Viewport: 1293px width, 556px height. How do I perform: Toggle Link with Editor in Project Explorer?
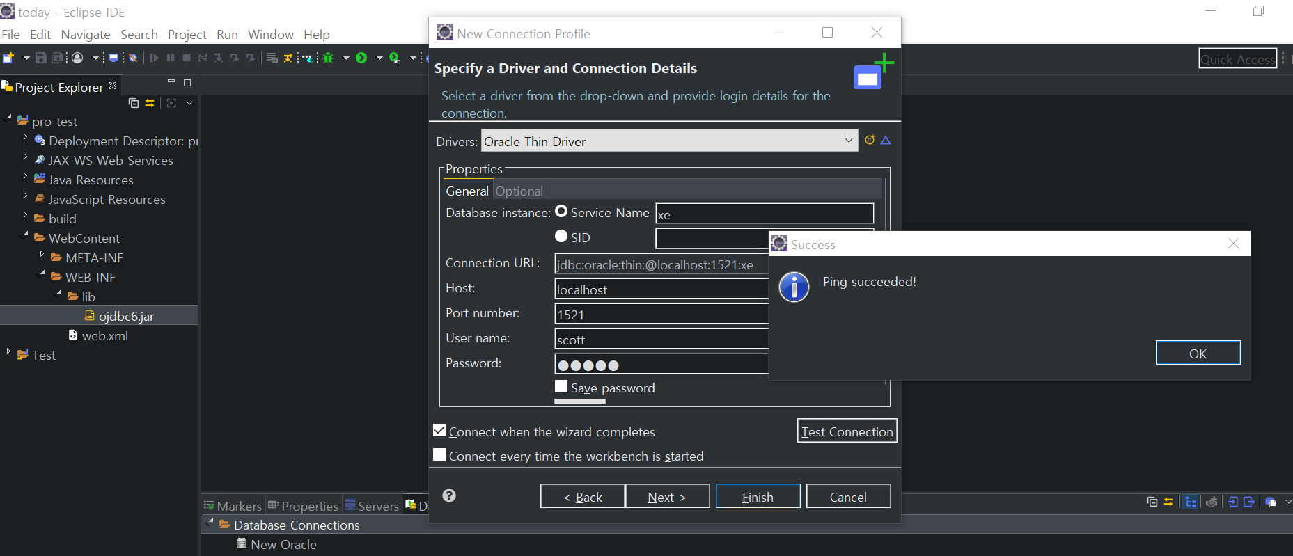[150, 103]
